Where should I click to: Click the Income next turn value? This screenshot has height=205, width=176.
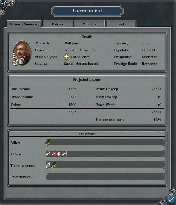point(157,120)
